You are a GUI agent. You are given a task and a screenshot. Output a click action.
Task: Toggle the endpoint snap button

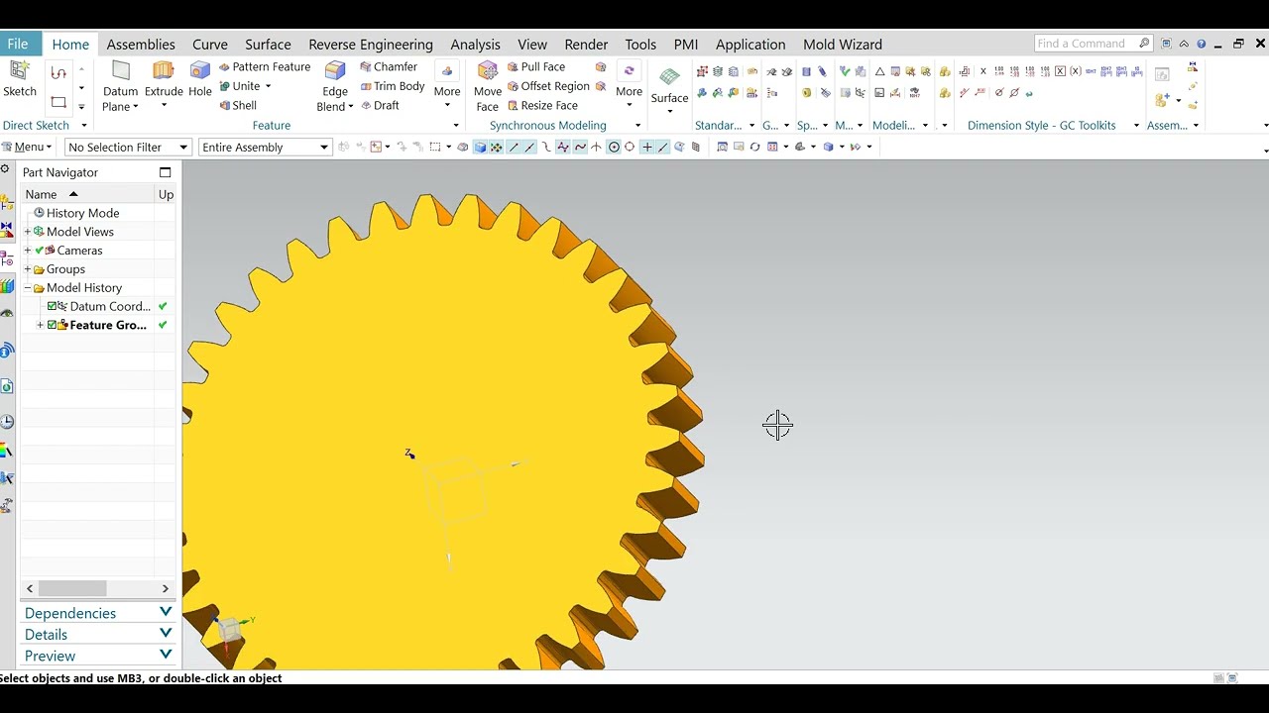(514, 148)
